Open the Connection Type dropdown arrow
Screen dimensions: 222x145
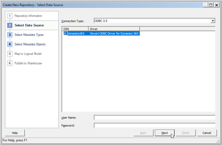213,21
